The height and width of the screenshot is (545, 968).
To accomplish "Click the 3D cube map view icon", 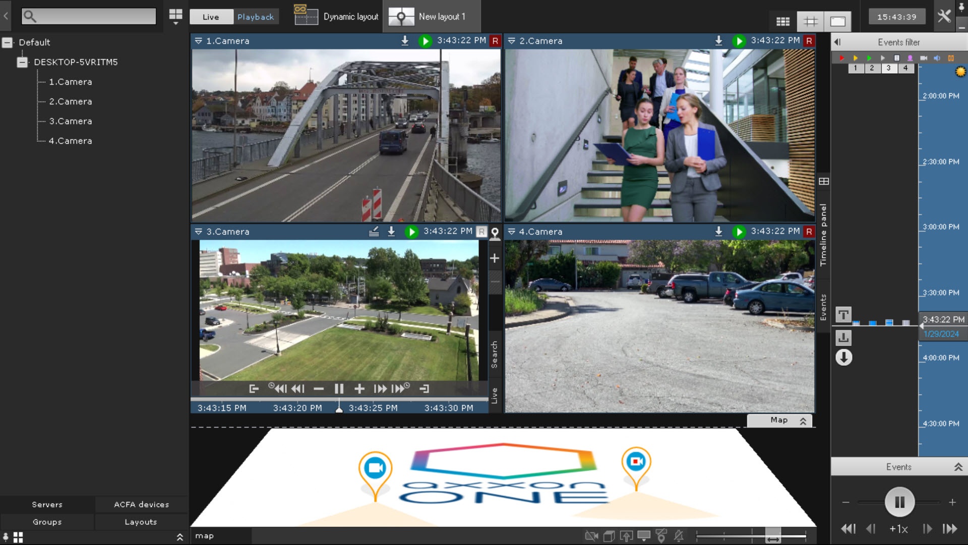I will coord(609,536).
